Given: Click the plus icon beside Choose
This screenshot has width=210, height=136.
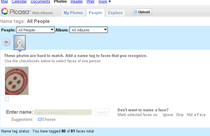Looking at the screenshot, I should (x=40, y=119).
